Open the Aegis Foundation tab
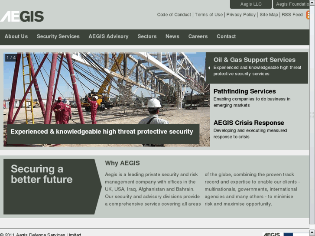Screen dimensions: 315x236 coord(291,4)
